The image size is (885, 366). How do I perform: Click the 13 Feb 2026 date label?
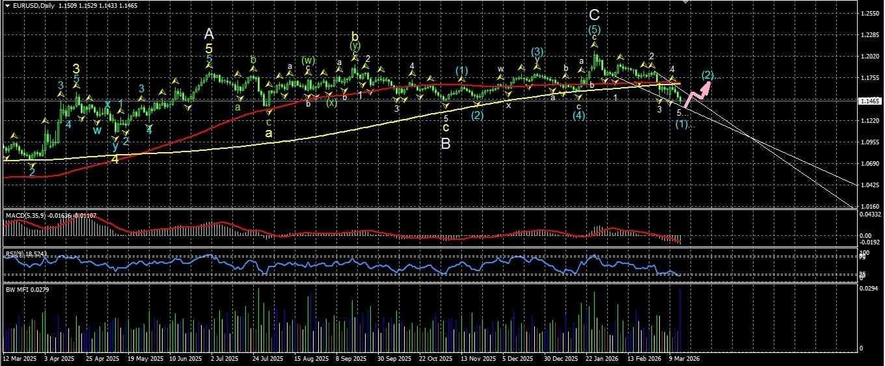(644, 358)
